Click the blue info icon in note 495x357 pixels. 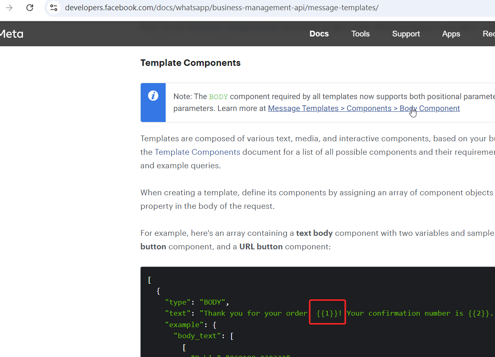point(153,96)
